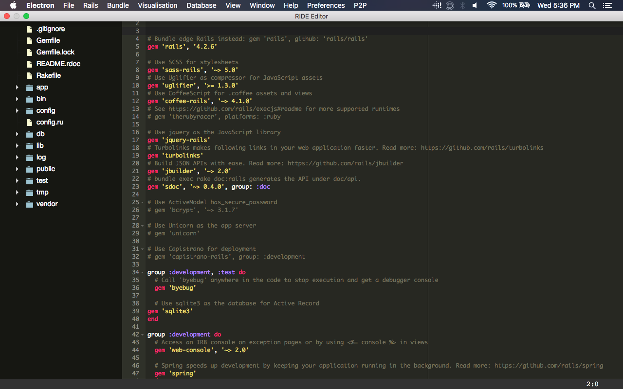623x389 pixels.
Task: Open the Rails menu
Action: 91,5
